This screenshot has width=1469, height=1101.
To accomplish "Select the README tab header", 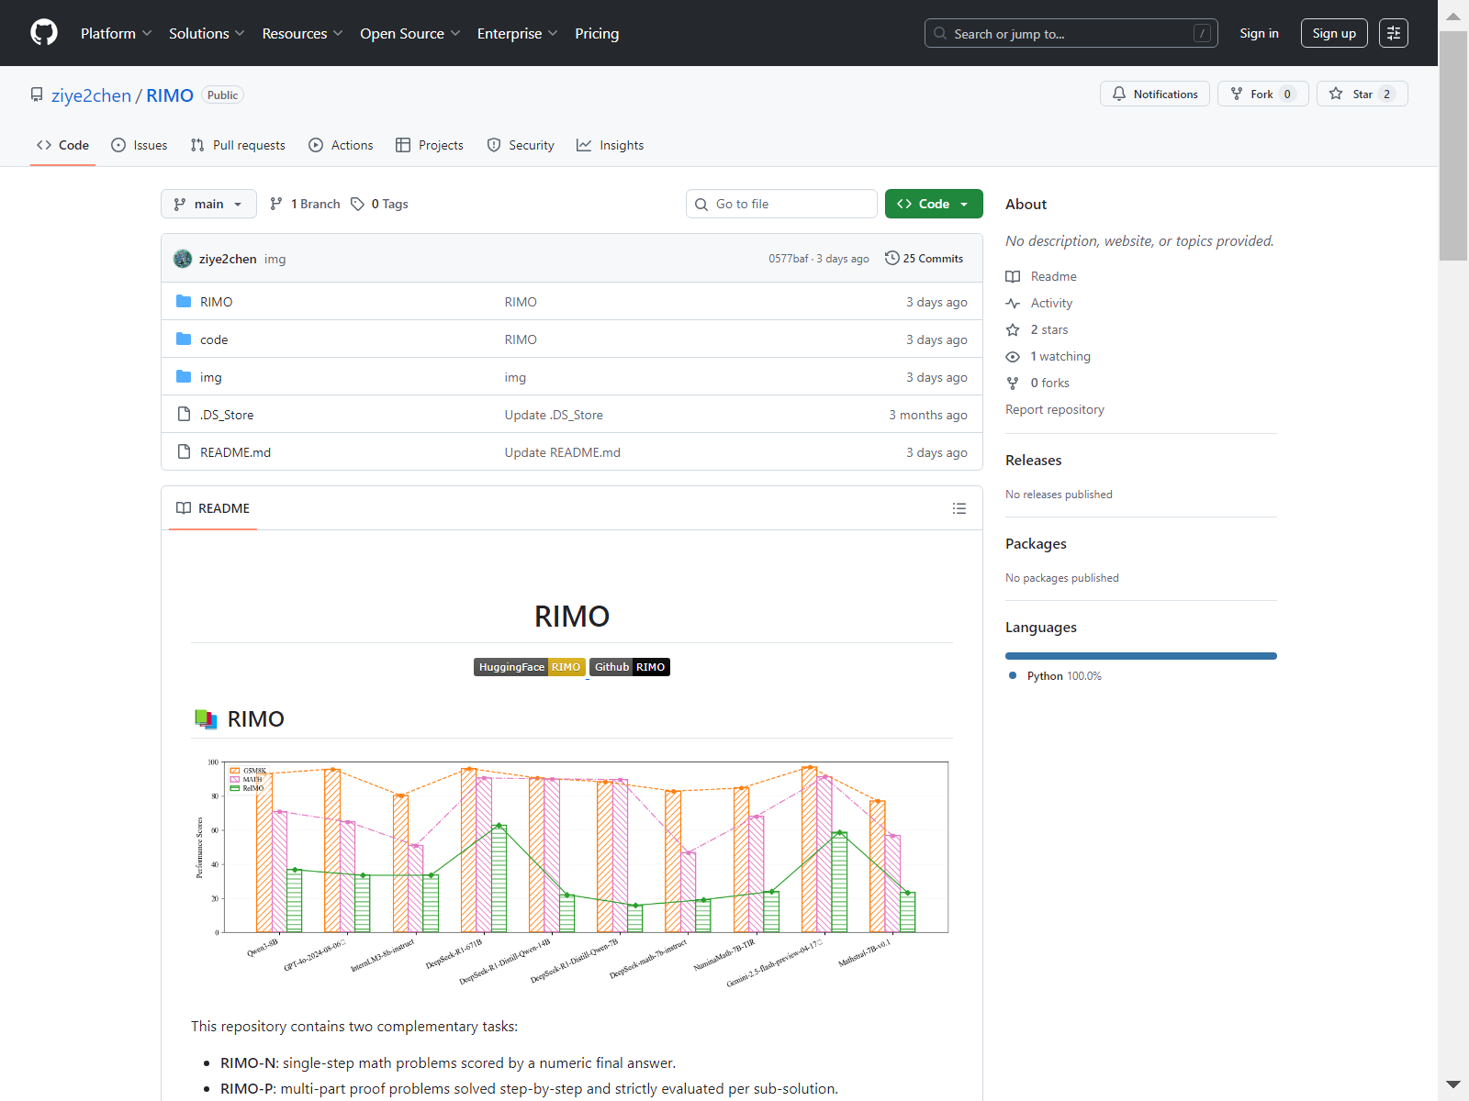I will click(x=213, y=508).
